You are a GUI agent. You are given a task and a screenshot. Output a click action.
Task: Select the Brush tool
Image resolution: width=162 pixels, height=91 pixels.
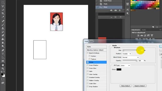click(3, 25)
